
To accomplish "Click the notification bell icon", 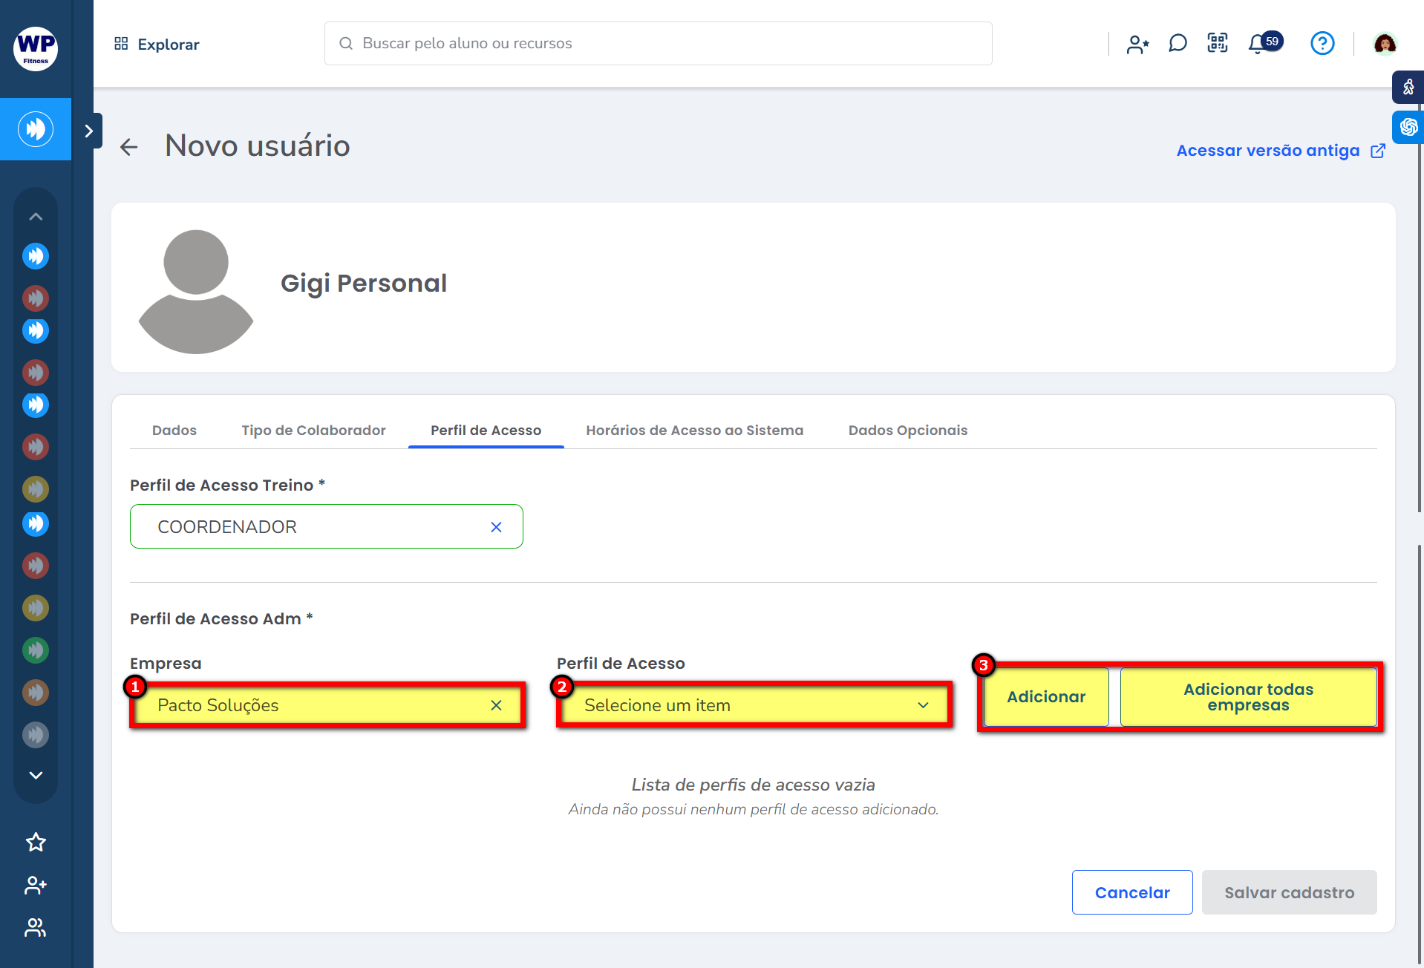I will tap(1257, 44).
